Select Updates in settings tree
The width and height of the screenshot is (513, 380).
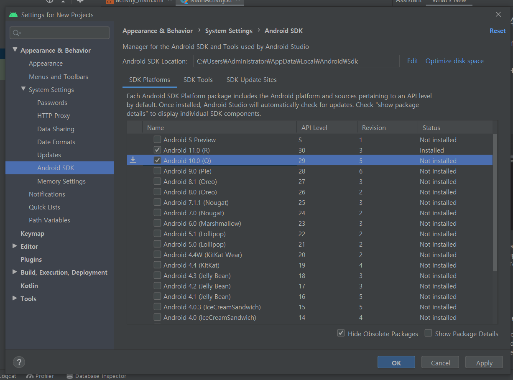point(49,155)
